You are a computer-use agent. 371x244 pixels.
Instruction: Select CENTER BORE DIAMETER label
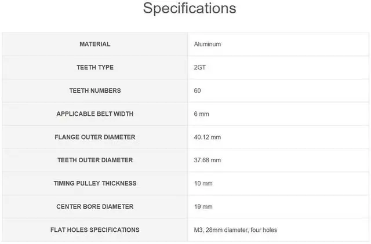tap(95, 206)
